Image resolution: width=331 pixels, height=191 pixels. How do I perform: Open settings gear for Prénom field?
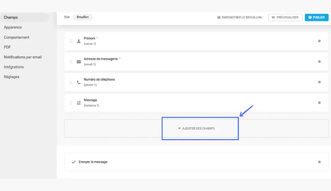319,41
